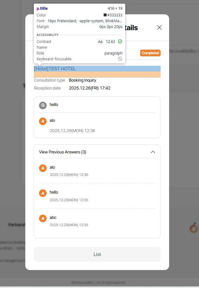
Task: Click the timestamp 2025.12.29(MON) 12:35 under hello
Action: click(x=69, y=200)
